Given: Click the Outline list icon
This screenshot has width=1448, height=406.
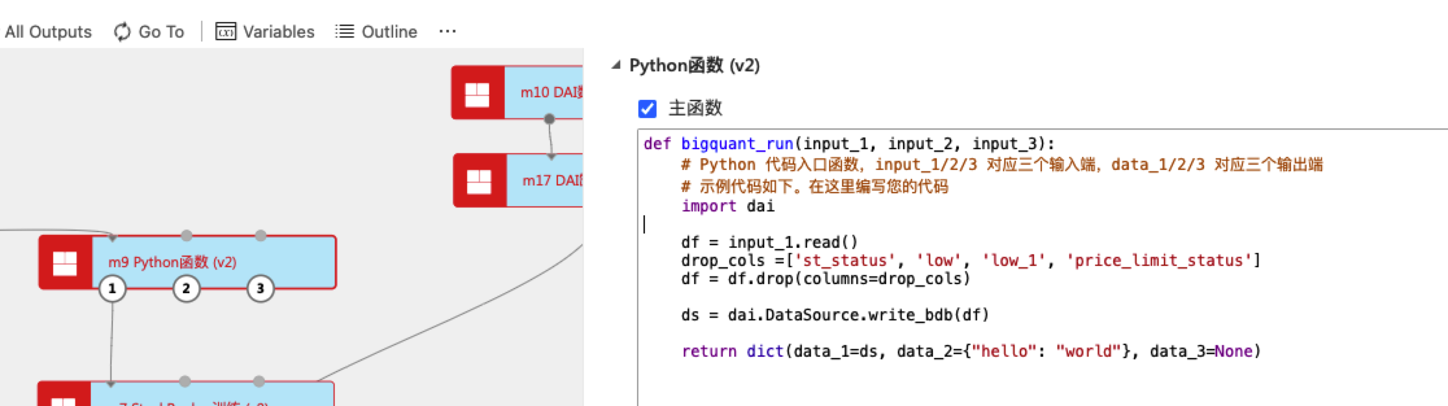Looking at the screenshot, I should [344, 32].
